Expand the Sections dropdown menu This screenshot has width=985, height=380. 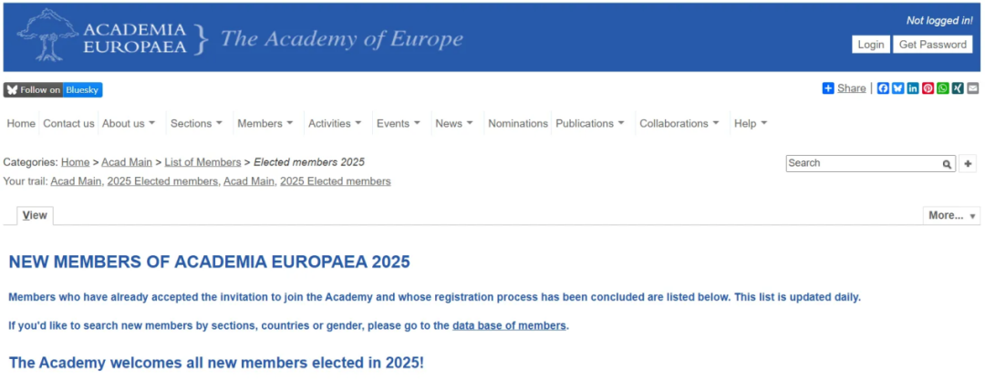click(197, 124)
